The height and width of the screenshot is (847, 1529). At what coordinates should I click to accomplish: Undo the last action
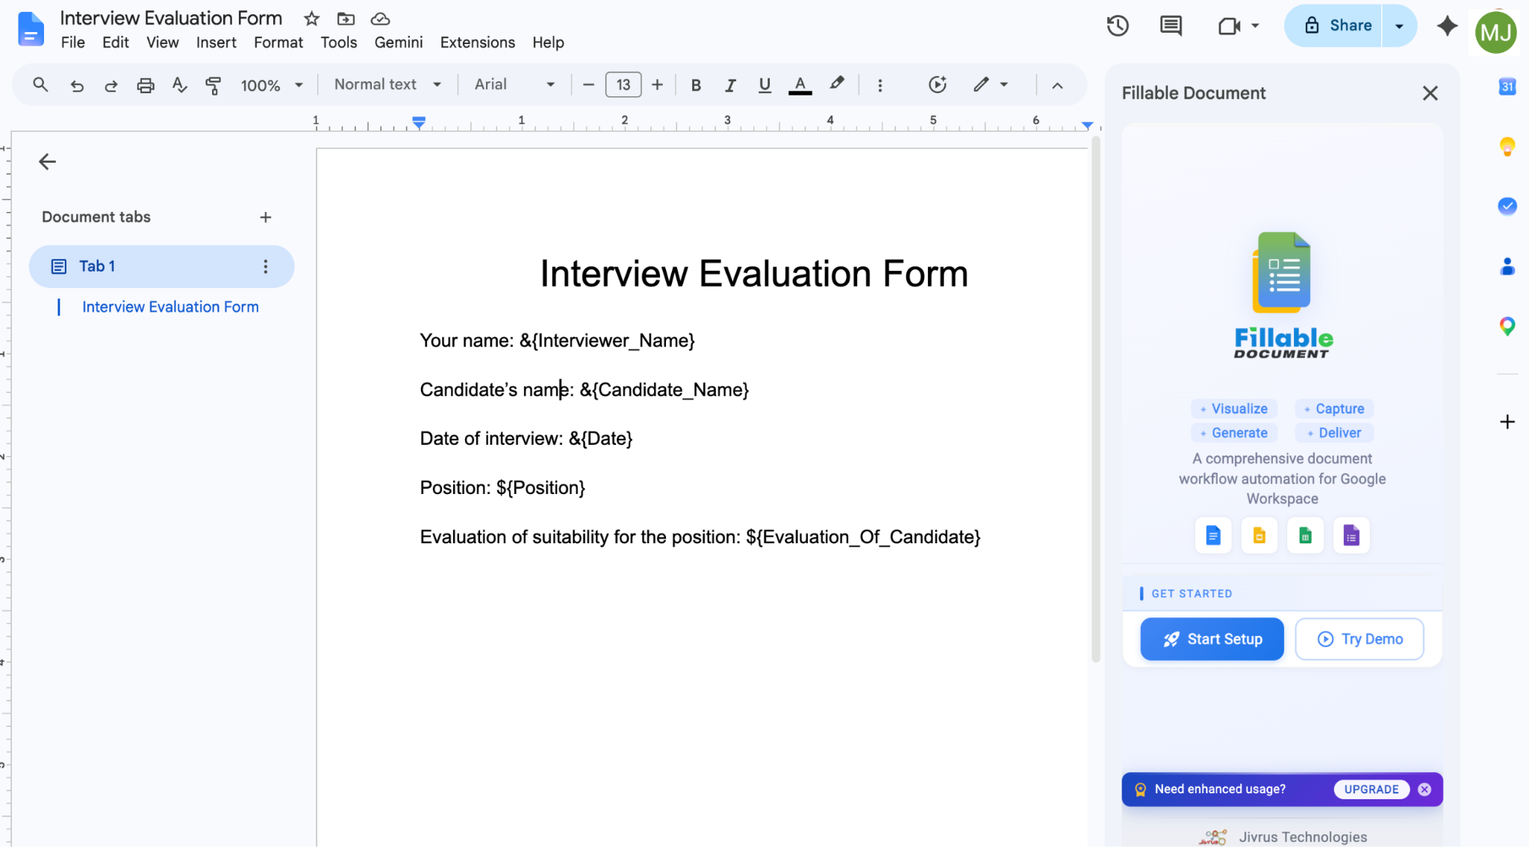[x=77, y=85]
